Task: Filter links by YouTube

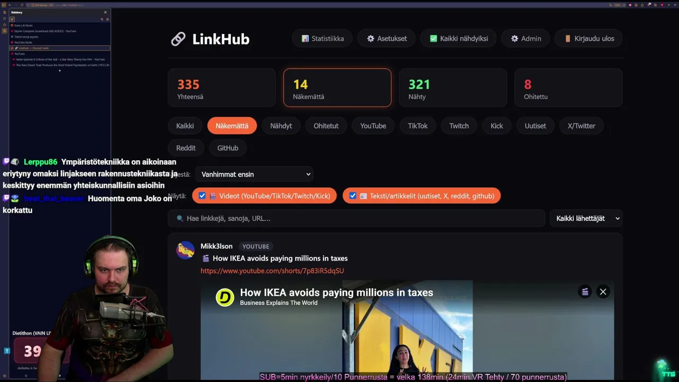Action: 373,126
